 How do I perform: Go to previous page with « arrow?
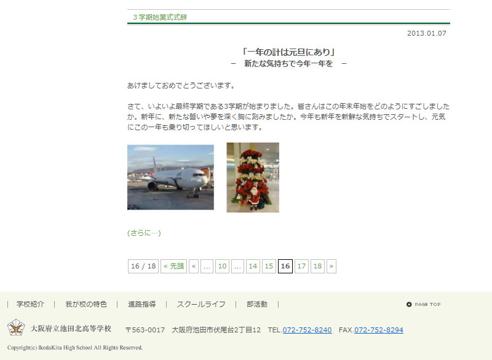tap(194, 267)
